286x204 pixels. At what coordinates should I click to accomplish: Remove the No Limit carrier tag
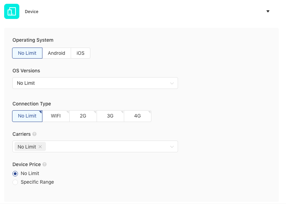tap(40, 147)
